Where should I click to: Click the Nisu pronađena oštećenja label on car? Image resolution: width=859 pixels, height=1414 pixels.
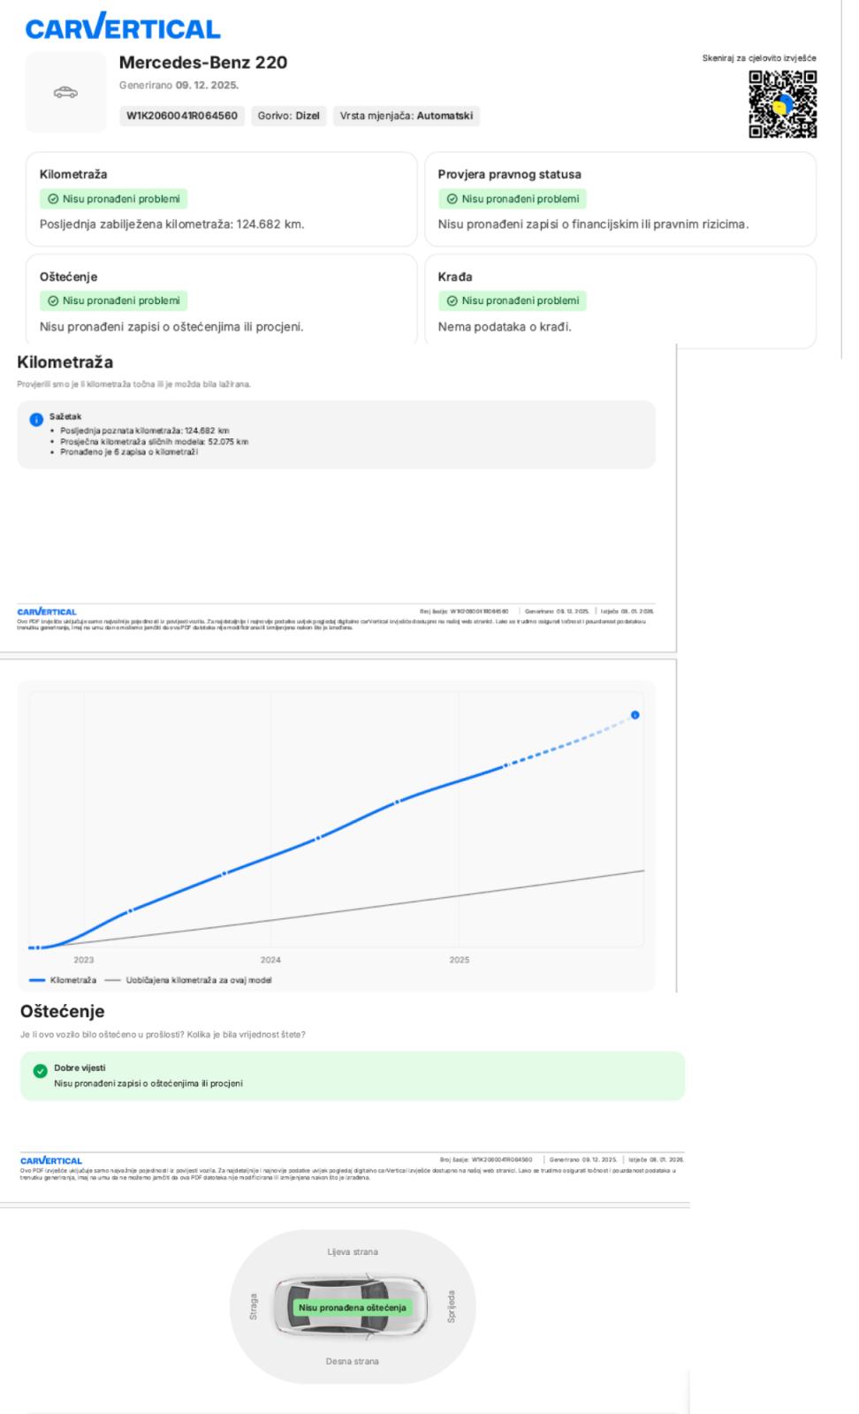[353, 1307]
